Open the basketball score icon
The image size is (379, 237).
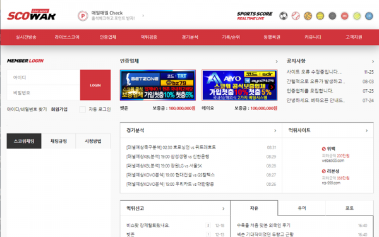pos(308,16)
